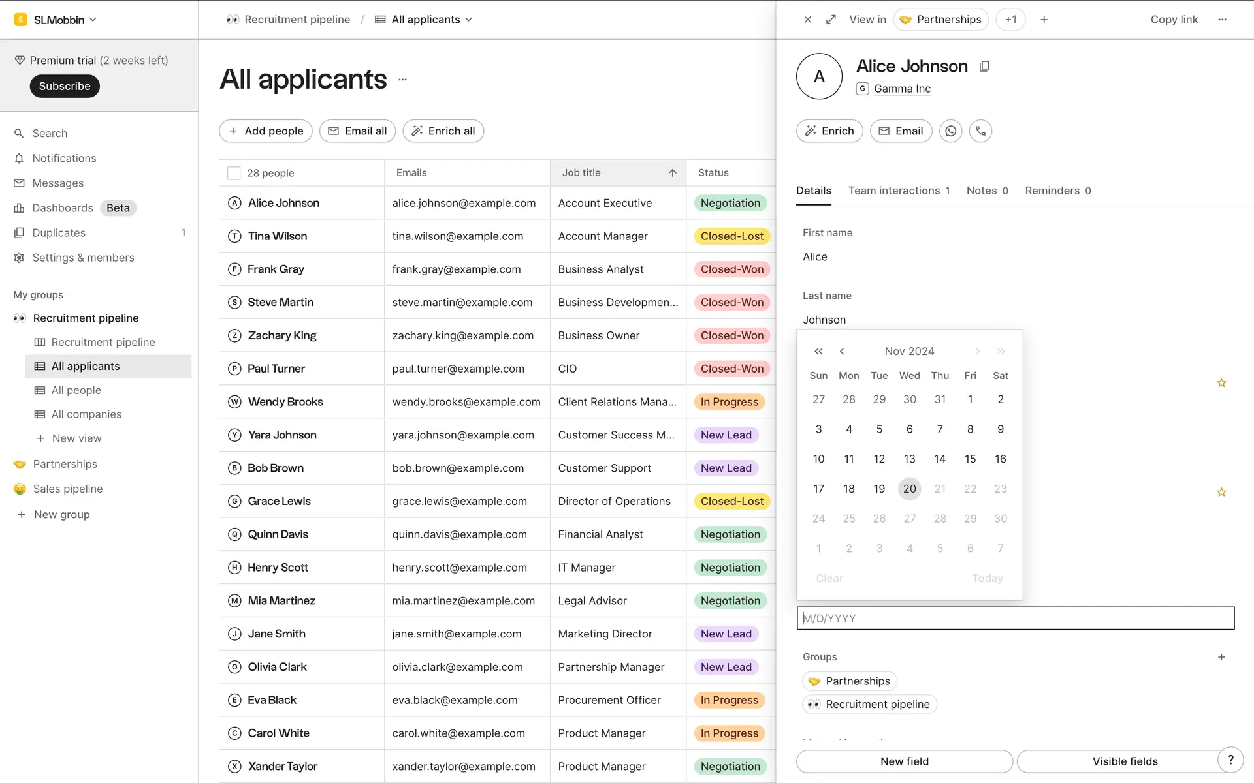Toggle the upper favorite star in details
Screen dimensions: 1254x783
tap(1221, 383)
